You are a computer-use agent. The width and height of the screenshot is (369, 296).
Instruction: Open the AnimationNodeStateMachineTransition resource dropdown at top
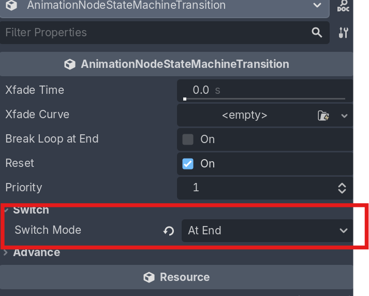pos(164,6)
